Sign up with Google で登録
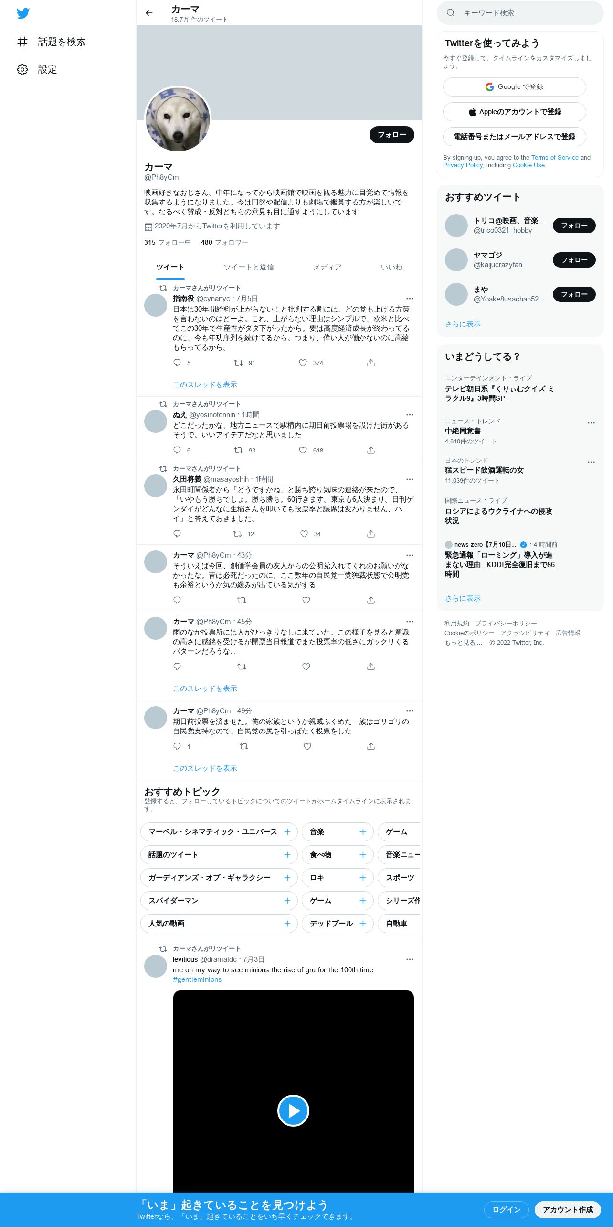Screen dimensions: 613x1227 pos(514,87)
